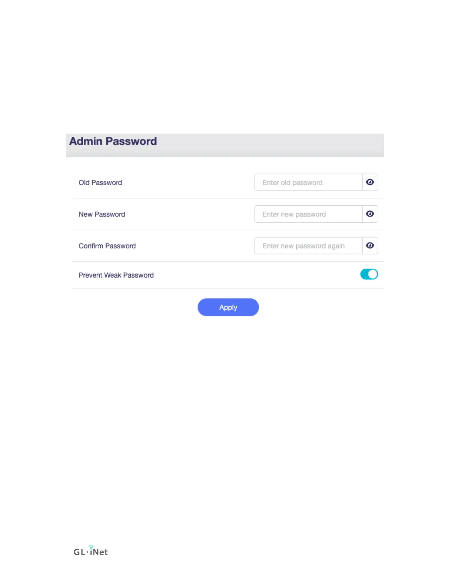The height and width of the screenshot is (583, 450).
Task: Unmask the confirm password eye icon
Action: tap(370, 245)
